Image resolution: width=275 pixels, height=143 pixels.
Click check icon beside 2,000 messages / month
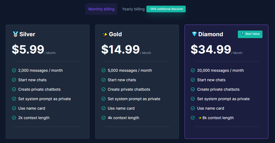pyautogui.click(x=14, y=70)
